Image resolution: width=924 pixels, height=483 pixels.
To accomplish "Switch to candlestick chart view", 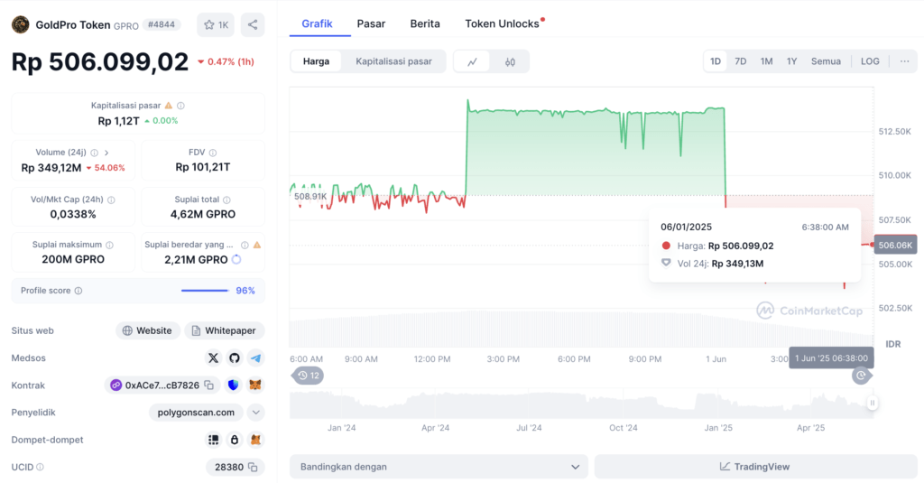I will (x=511, y=61).
